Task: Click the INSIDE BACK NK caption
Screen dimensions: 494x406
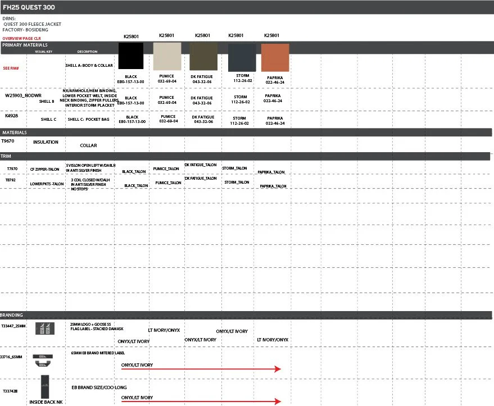Action: click(x=46, y=402)
